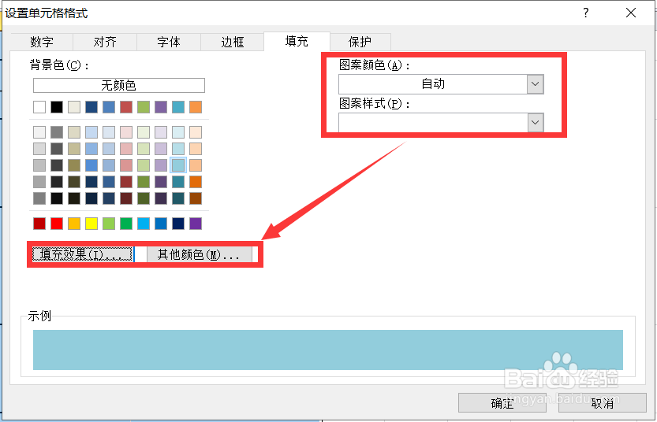Open the 字体 tab
The width and height of the screenshot is (657, 422).
(169, 42)
